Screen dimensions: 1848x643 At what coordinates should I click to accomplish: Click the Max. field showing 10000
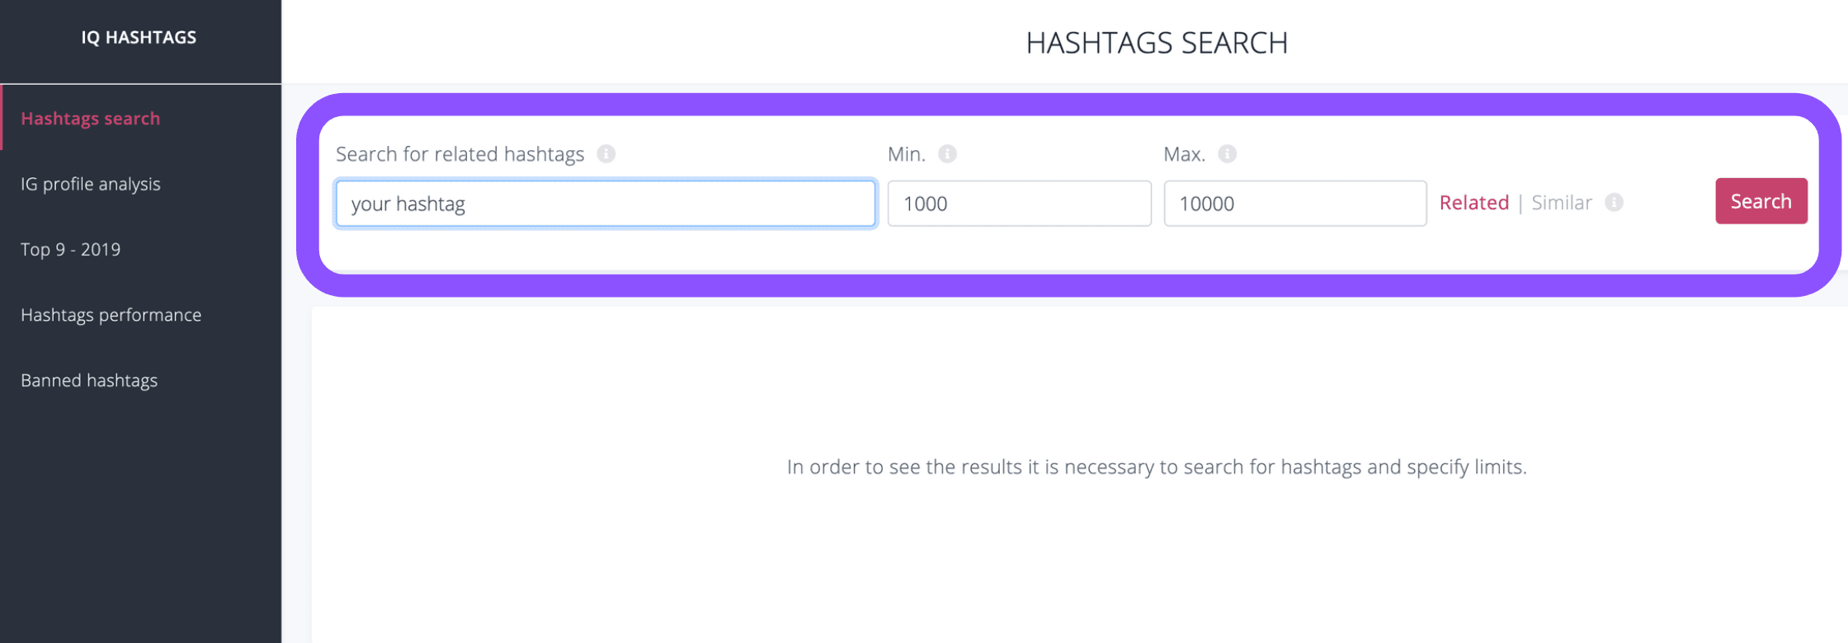1295,204
